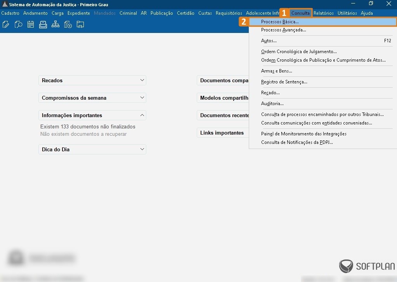Screen dimensions: 397x282
Task: Close the open Consulta menu
Action: (x=300, y=13)
